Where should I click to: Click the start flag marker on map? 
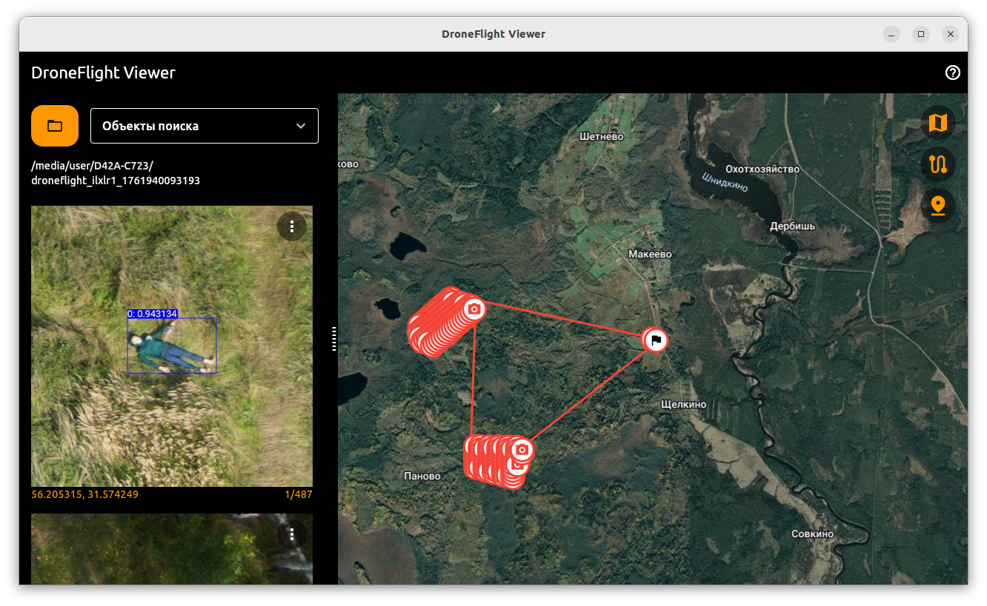point(655,340)
